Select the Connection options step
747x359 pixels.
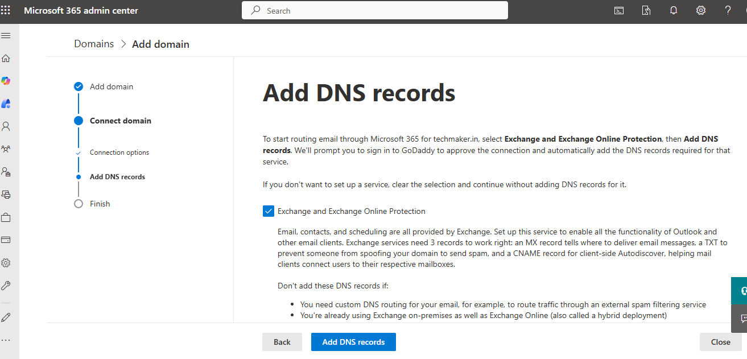[x=119, y=152]
